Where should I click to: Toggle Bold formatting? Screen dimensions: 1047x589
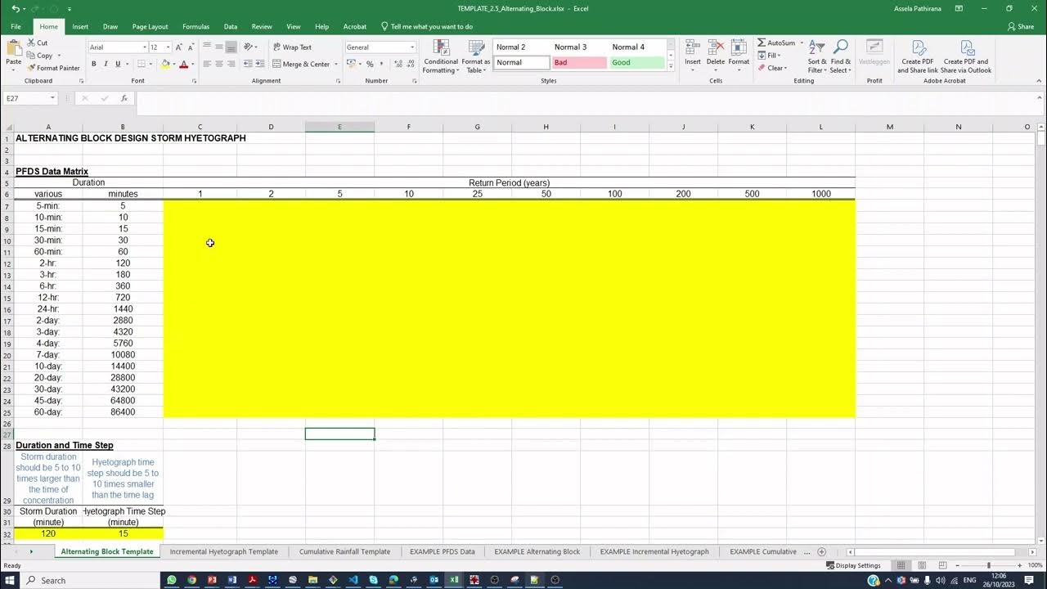[x=93, y=64]
